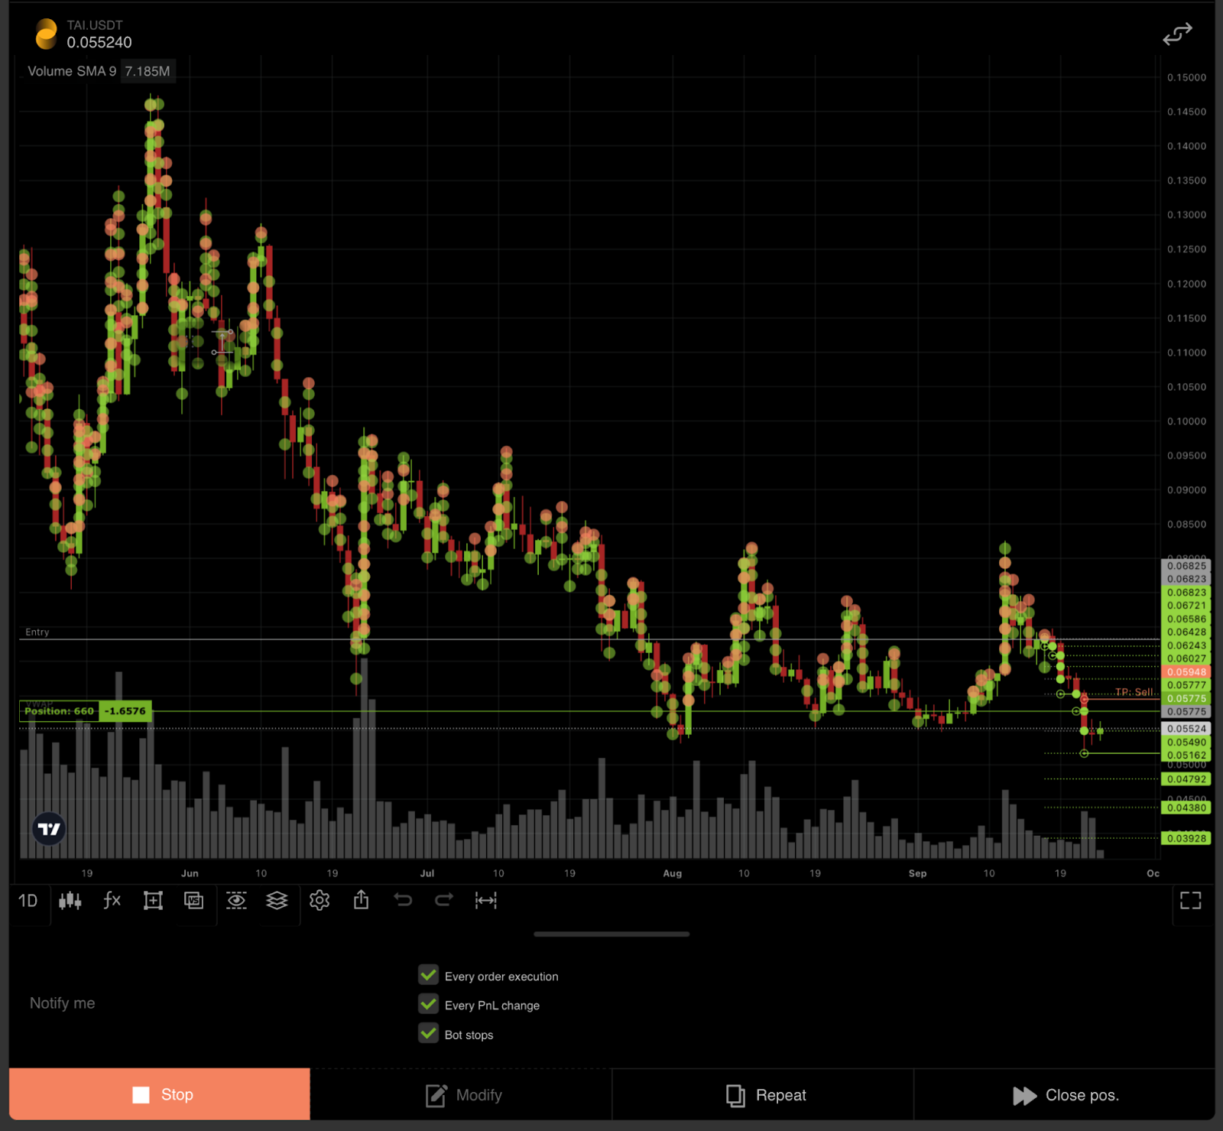Click the share/export chart icon
This screenshot has height=1131, width=1223.
[362, 901]
